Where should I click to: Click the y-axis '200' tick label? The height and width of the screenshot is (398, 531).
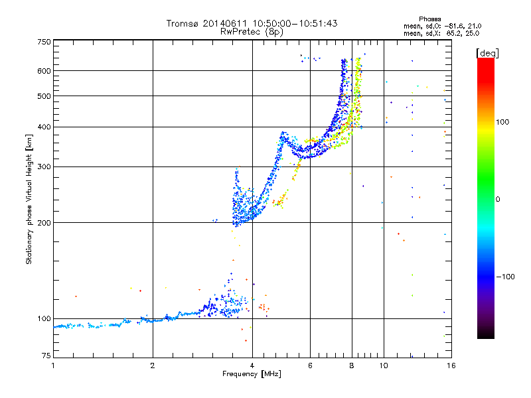click(44, 223)
